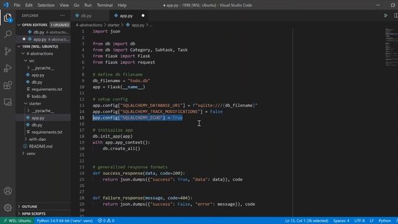Place cursor on 'import json' line

(x=106, y=31)
